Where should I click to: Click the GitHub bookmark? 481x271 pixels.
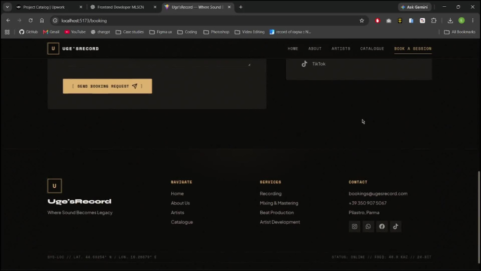[28, 32]
